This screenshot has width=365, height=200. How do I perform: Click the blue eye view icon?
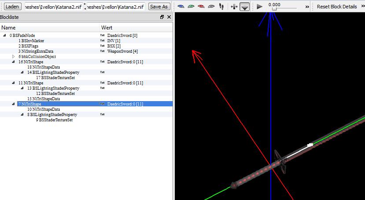coord(181,7)
